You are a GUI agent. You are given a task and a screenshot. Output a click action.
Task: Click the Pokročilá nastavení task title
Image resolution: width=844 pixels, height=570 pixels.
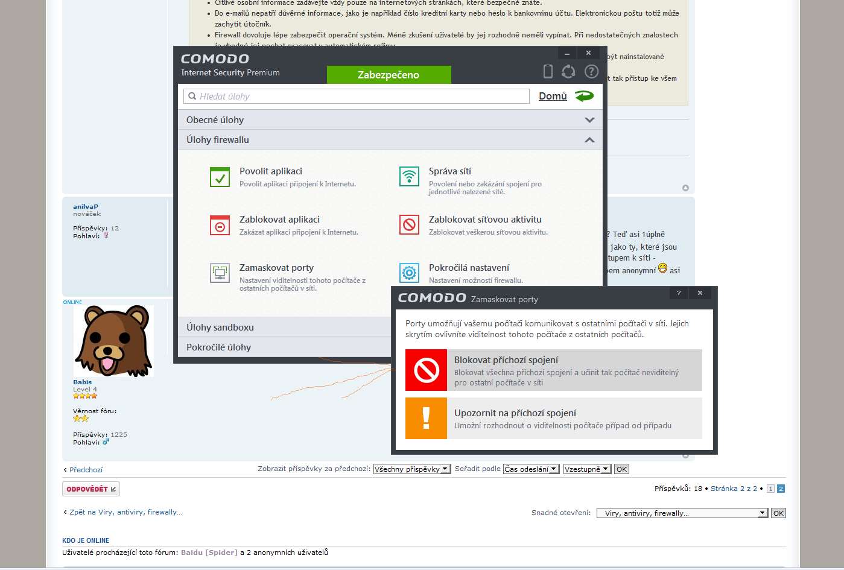coord(469,268)
